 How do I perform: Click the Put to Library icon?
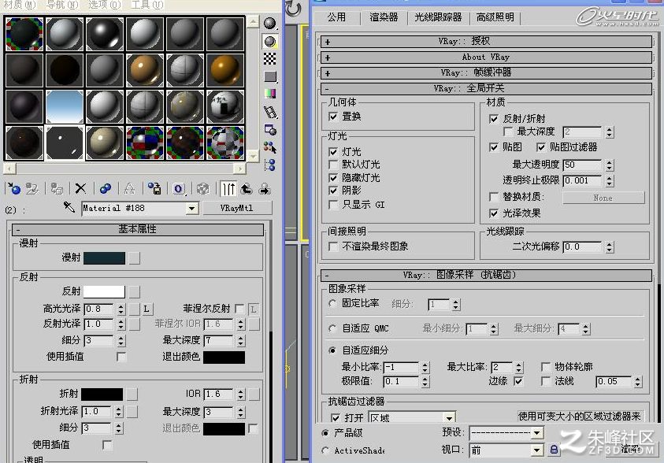[x=154, y=188]
